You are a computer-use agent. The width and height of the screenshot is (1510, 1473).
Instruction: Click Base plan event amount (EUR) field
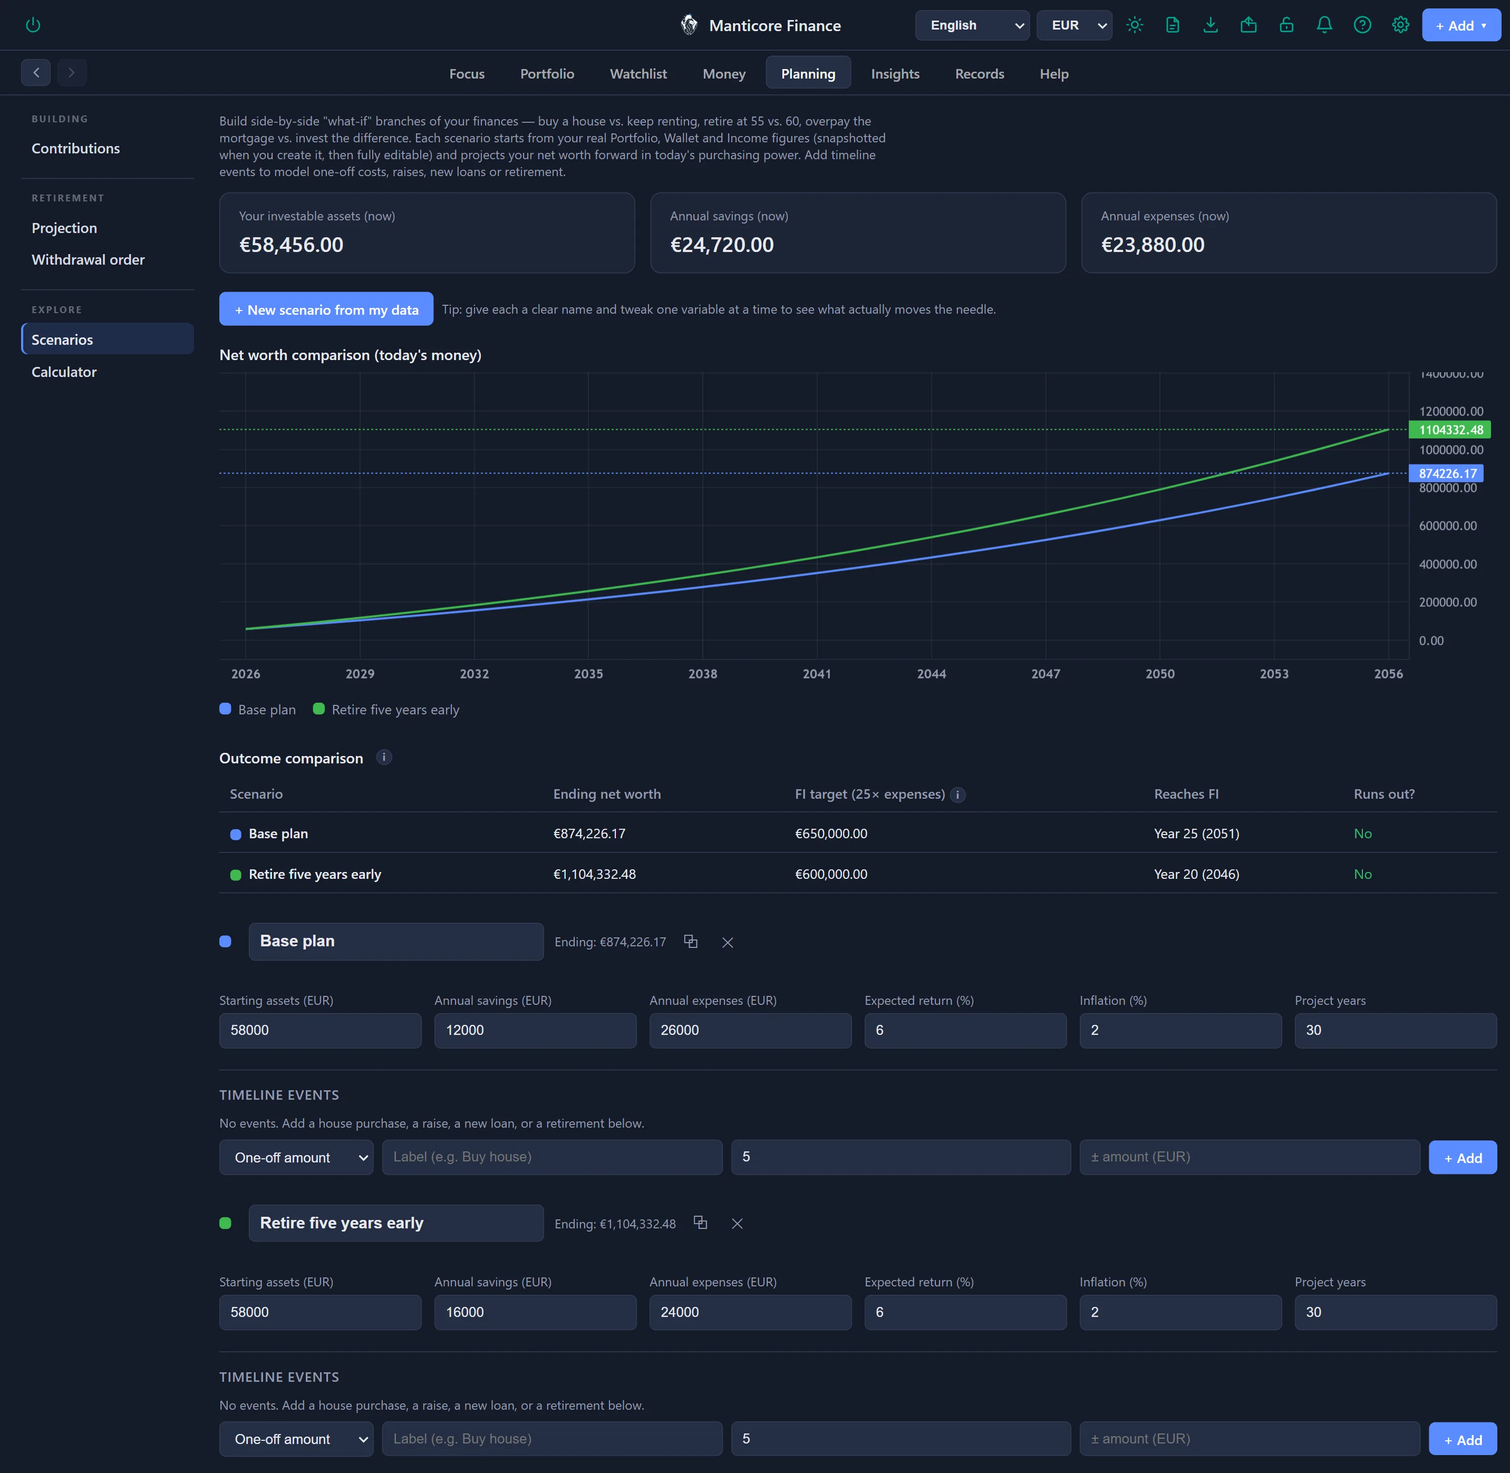click(1250, 1157)
